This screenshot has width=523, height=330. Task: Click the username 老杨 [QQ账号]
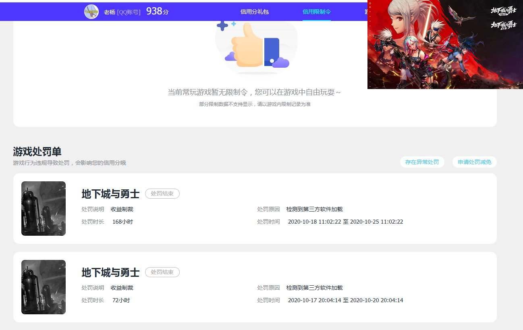click(122, 12)
